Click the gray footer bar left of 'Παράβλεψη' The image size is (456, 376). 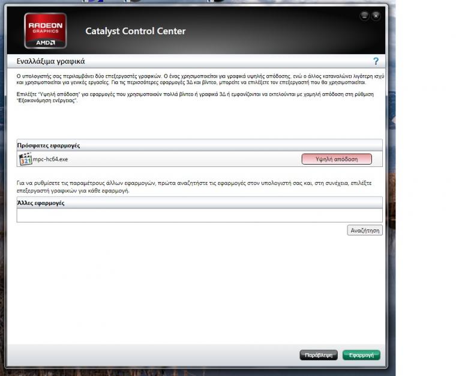point(150,355)
